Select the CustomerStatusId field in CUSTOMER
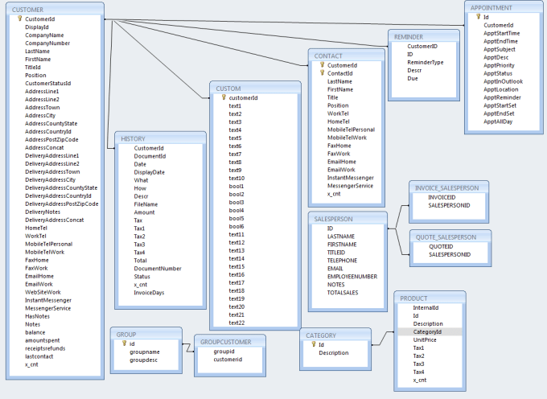This screenshot has width=547, height=399. coord(47,83)
